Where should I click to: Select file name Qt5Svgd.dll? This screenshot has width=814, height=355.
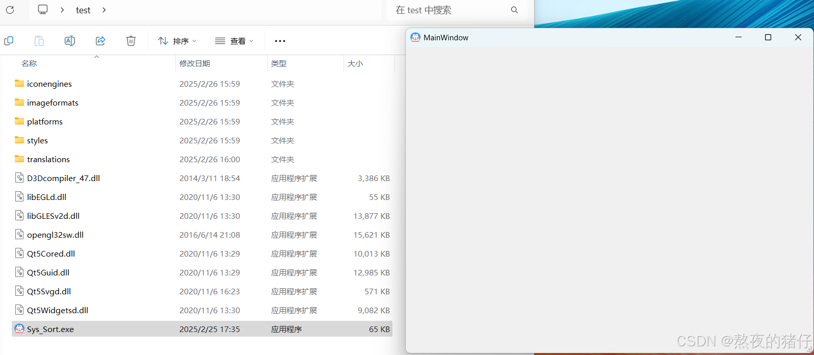(x=49, y=291)
